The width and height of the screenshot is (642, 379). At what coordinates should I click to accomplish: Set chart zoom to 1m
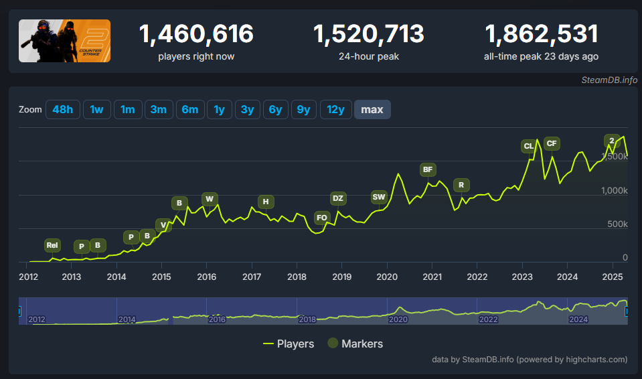(128, 109)
